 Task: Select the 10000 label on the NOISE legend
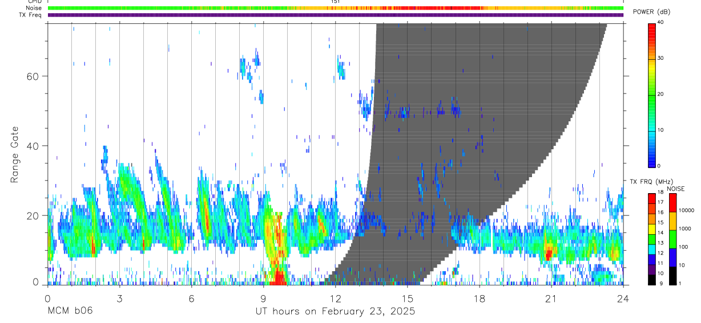686,210
